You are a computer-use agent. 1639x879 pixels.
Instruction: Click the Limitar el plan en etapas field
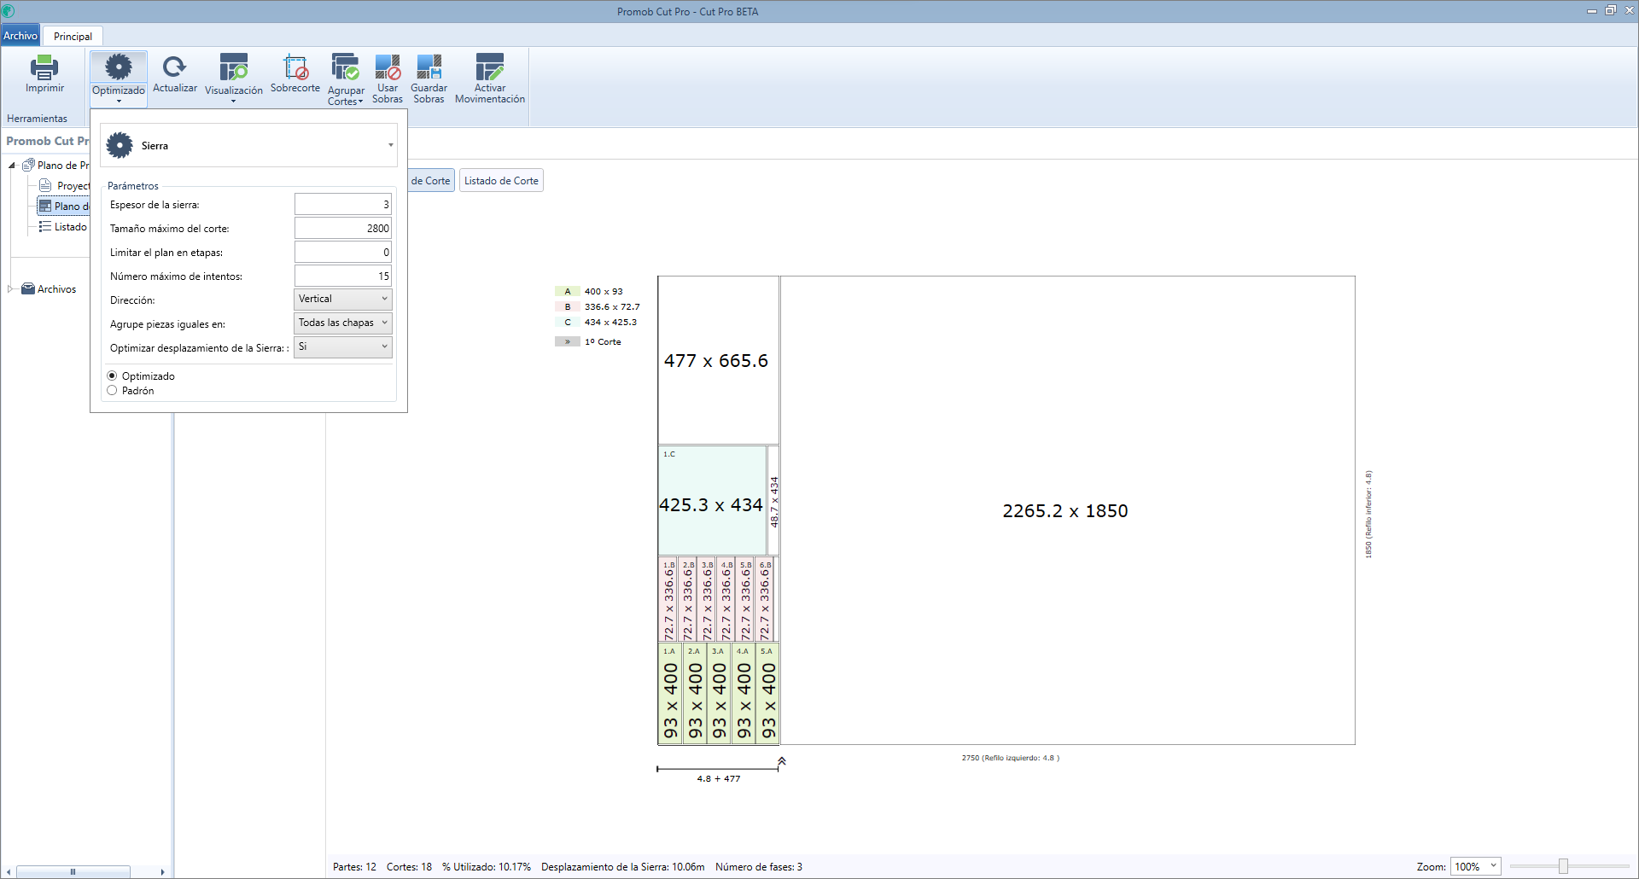click(x=342, y=252)
